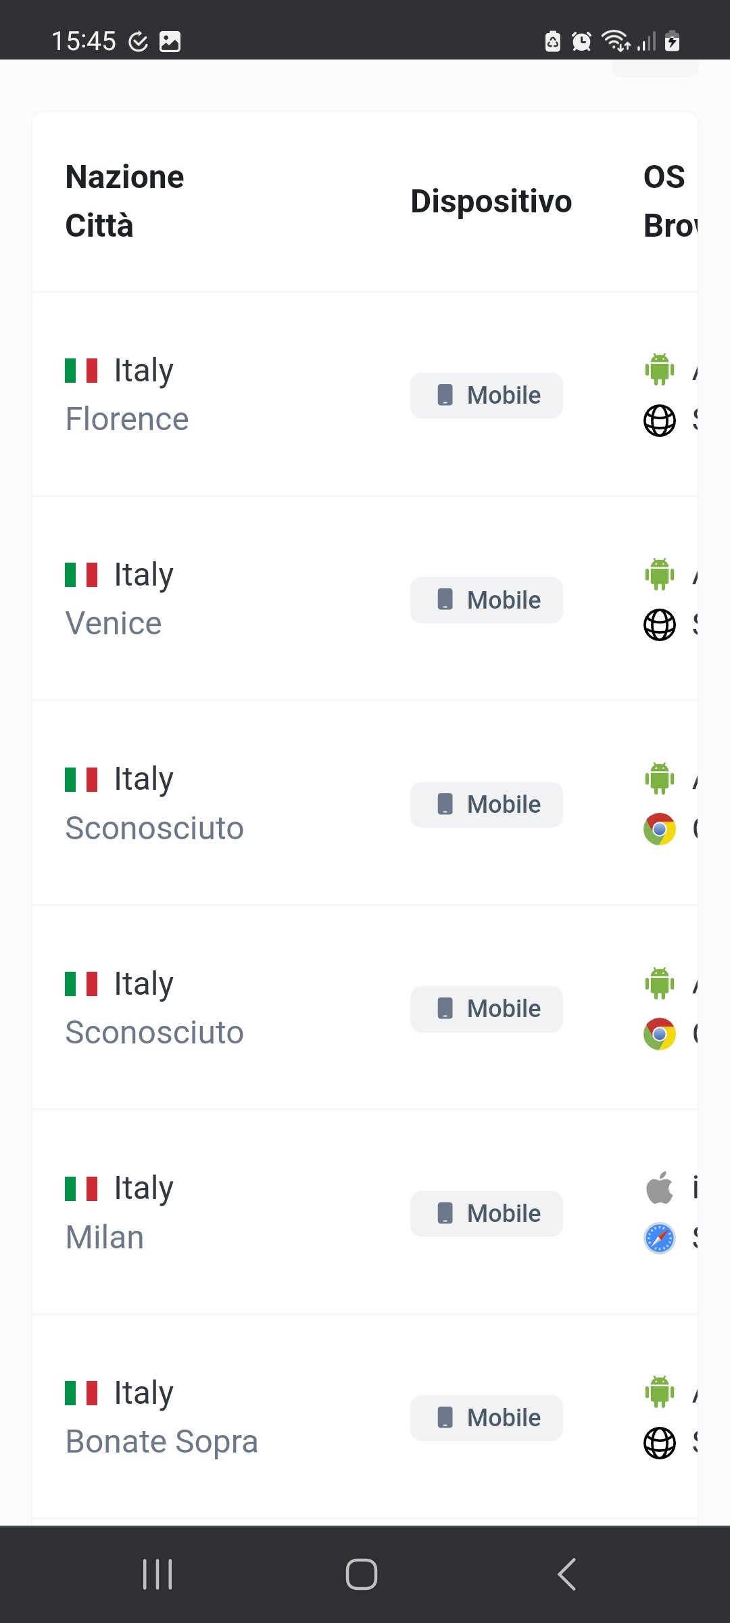The height and width of the screenshot is (1623, 730).
Task: Click the Italian flag in the Florence row
Action: tap(81, 371)
